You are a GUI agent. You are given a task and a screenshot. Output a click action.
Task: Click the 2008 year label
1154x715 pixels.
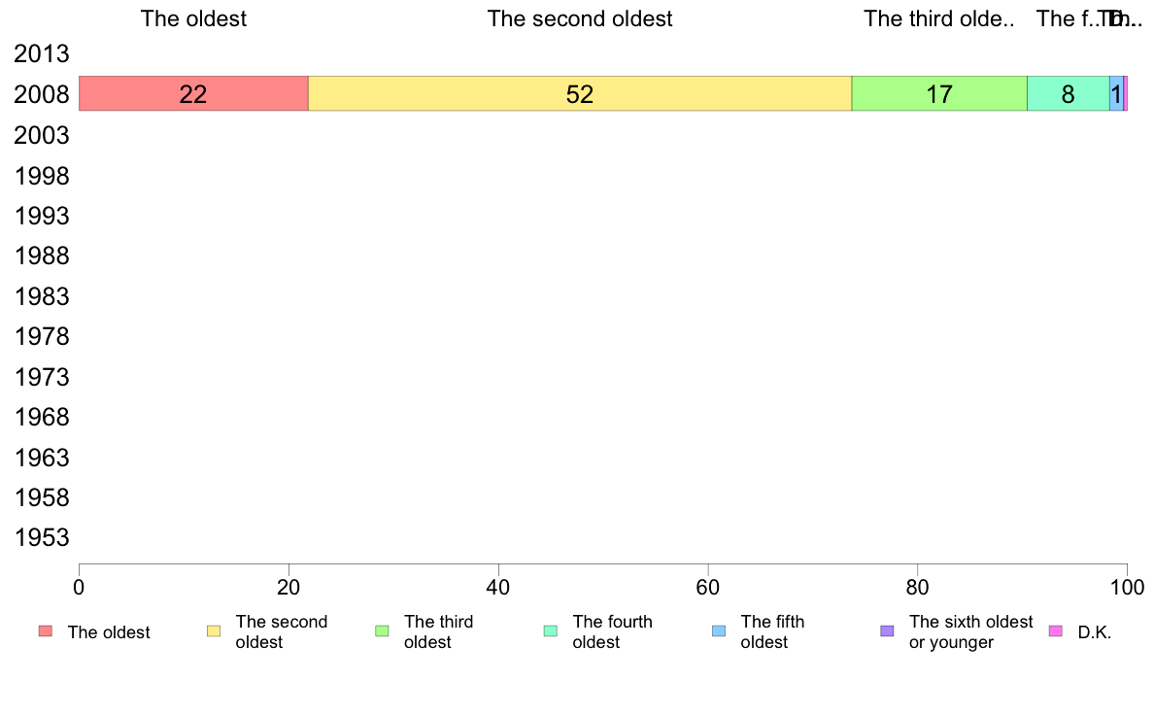tap(41, 95)
